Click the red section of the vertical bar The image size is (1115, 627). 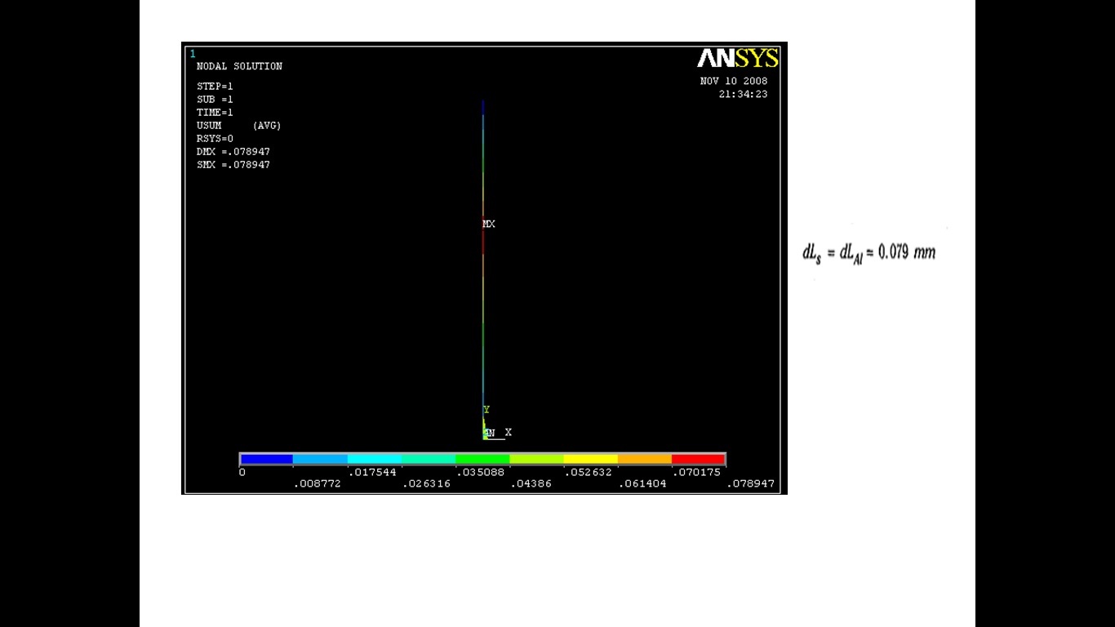(483, 241)
